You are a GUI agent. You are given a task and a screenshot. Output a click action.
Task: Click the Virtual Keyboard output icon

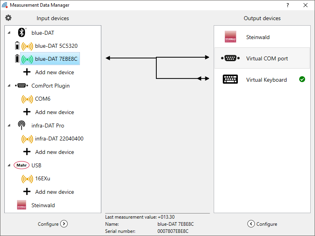(230, 79)
